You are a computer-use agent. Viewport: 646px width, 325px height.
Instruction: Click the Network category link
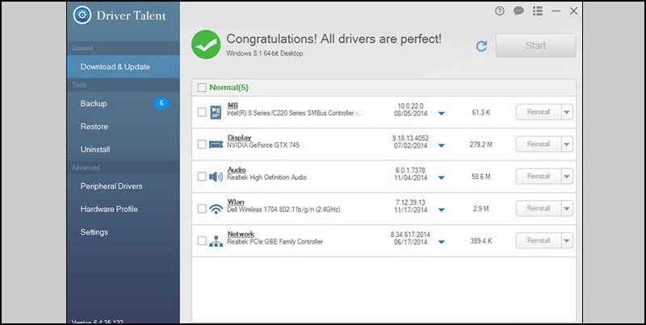point(241,234)
